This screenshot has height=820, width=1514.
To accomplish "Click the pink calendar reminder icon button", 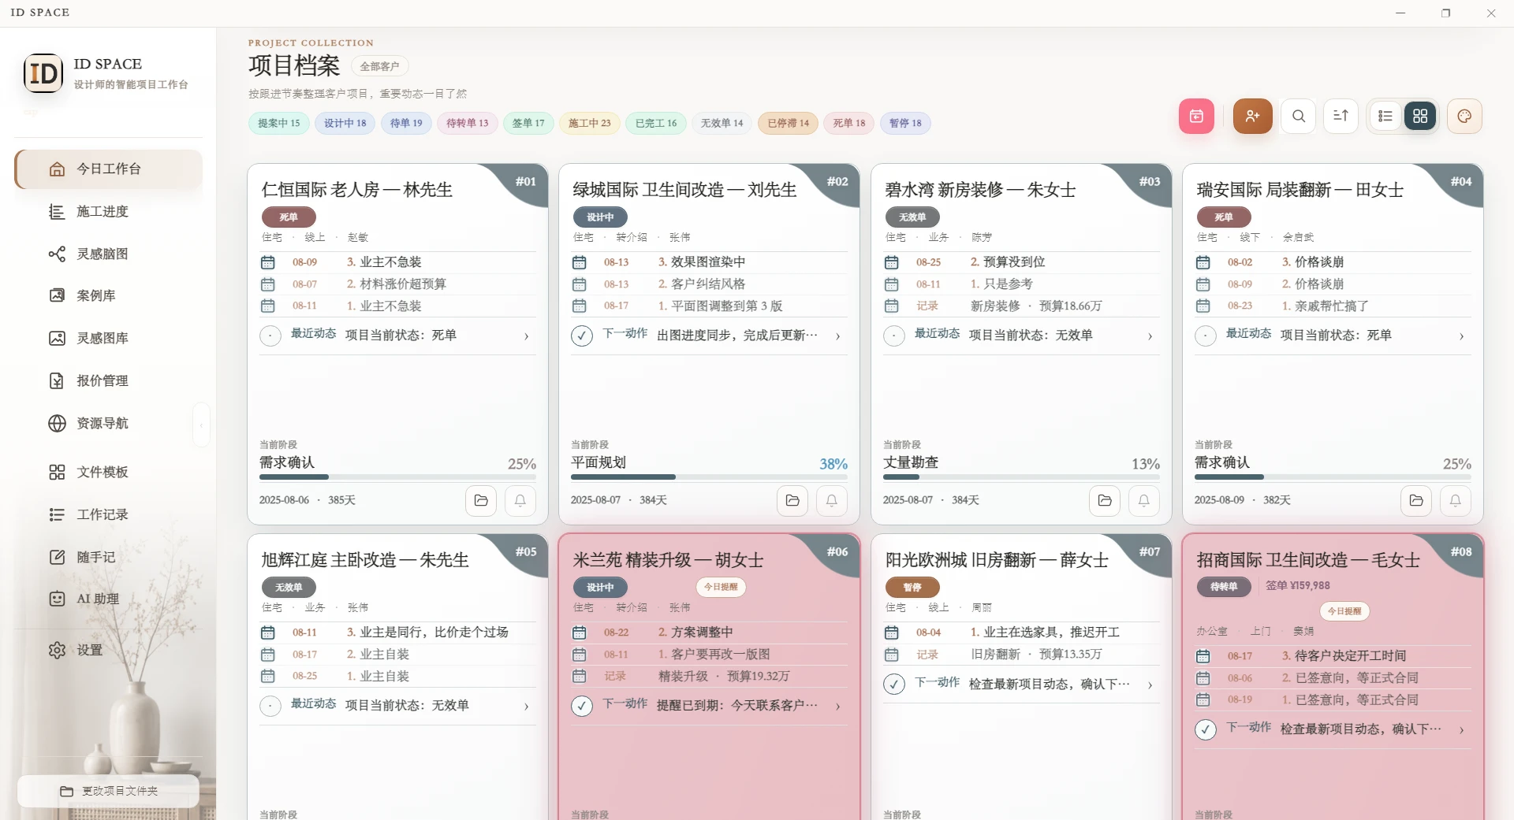I will [x=1196, y=117].
